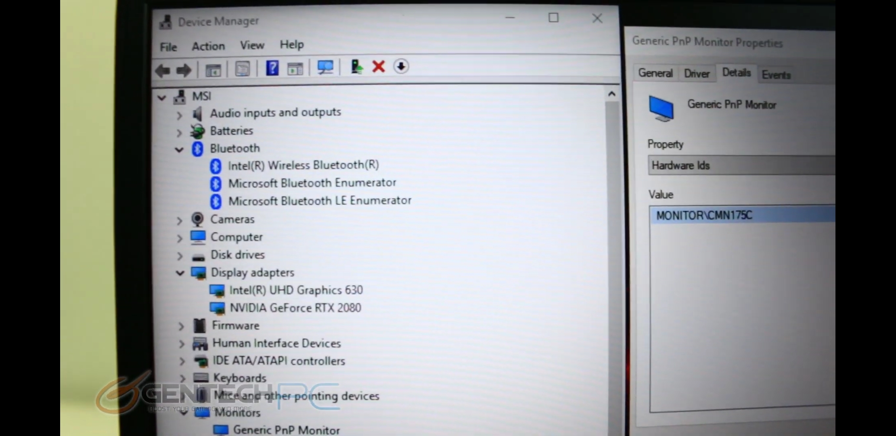The image size is (896, 436).
Task: Click the Update device driver icon
Action: click(356, 67)
